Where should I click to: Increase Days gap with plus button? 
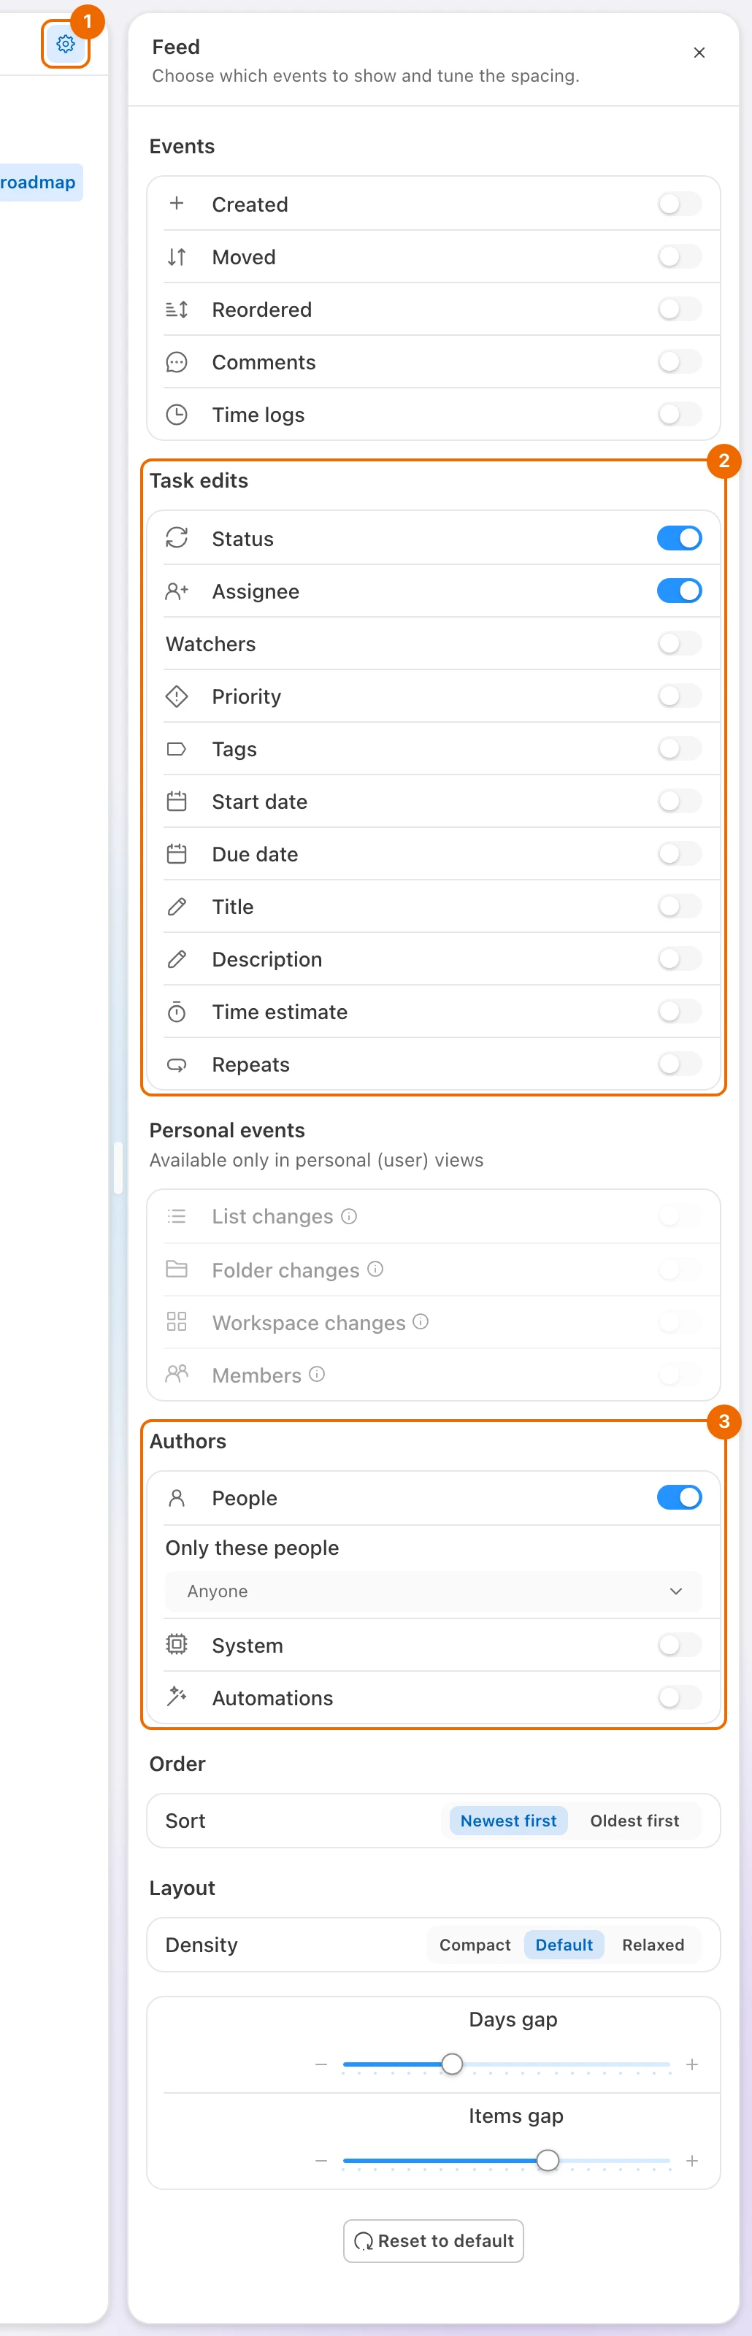click(x=692, y=2064)
